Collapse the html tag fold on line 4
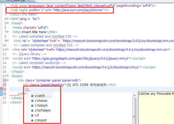Screen dimensions: 174x124 pos(8,18)
